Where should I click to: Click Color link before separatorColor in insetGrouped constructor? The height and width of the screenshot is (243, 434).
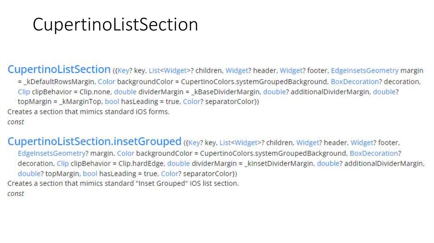(169, 174)
